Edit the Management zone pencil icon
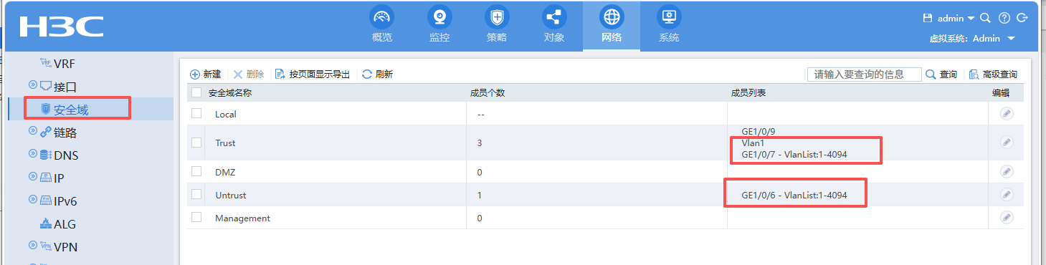This screenshot has width=1046, height=265. (1007, 218)
